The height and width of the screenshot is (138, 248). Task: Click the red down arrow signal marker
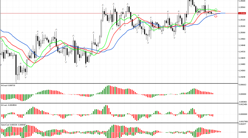(x=216, y=16)
